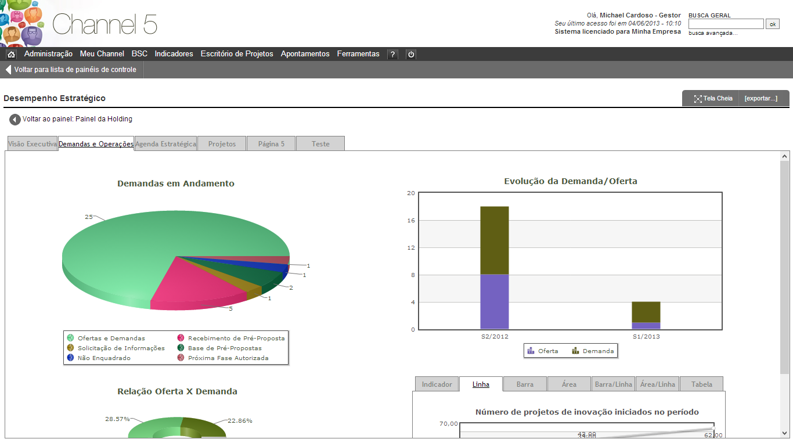Screen dimensions: 793x446
Task: Click Voltar ao painel: Painel da Holding link
Action: point(77,119)
